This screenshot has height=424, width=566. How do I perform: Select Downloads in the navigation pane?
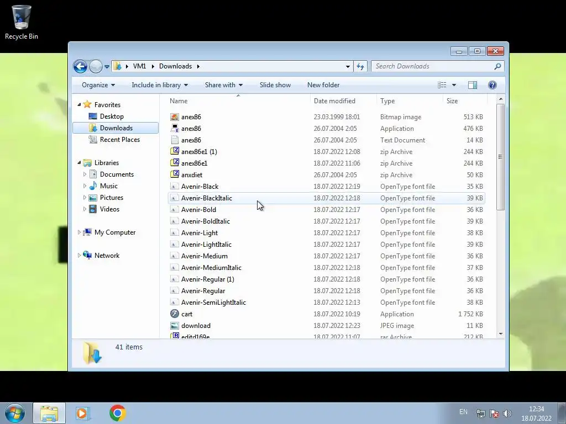coord(116,128)
